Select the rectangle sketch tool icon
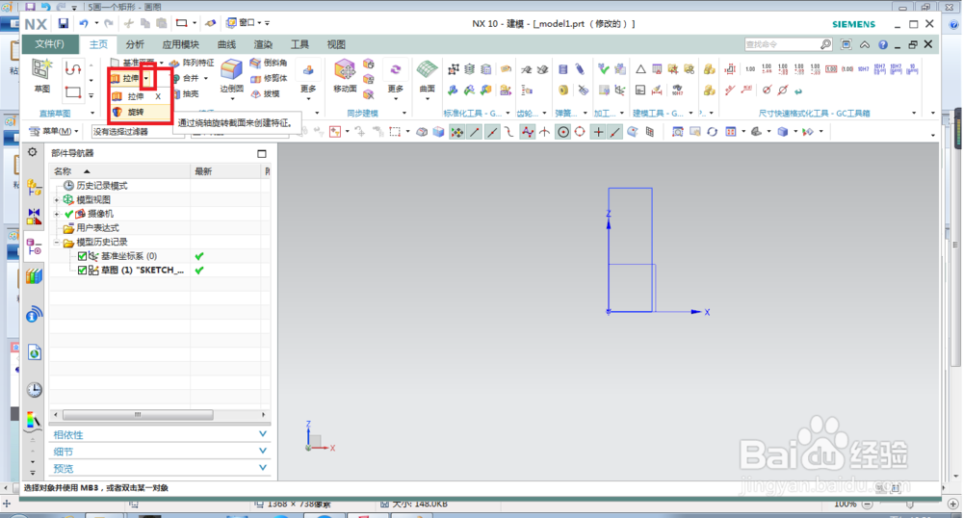Screen dimensions: 963x518 point(73,92)
